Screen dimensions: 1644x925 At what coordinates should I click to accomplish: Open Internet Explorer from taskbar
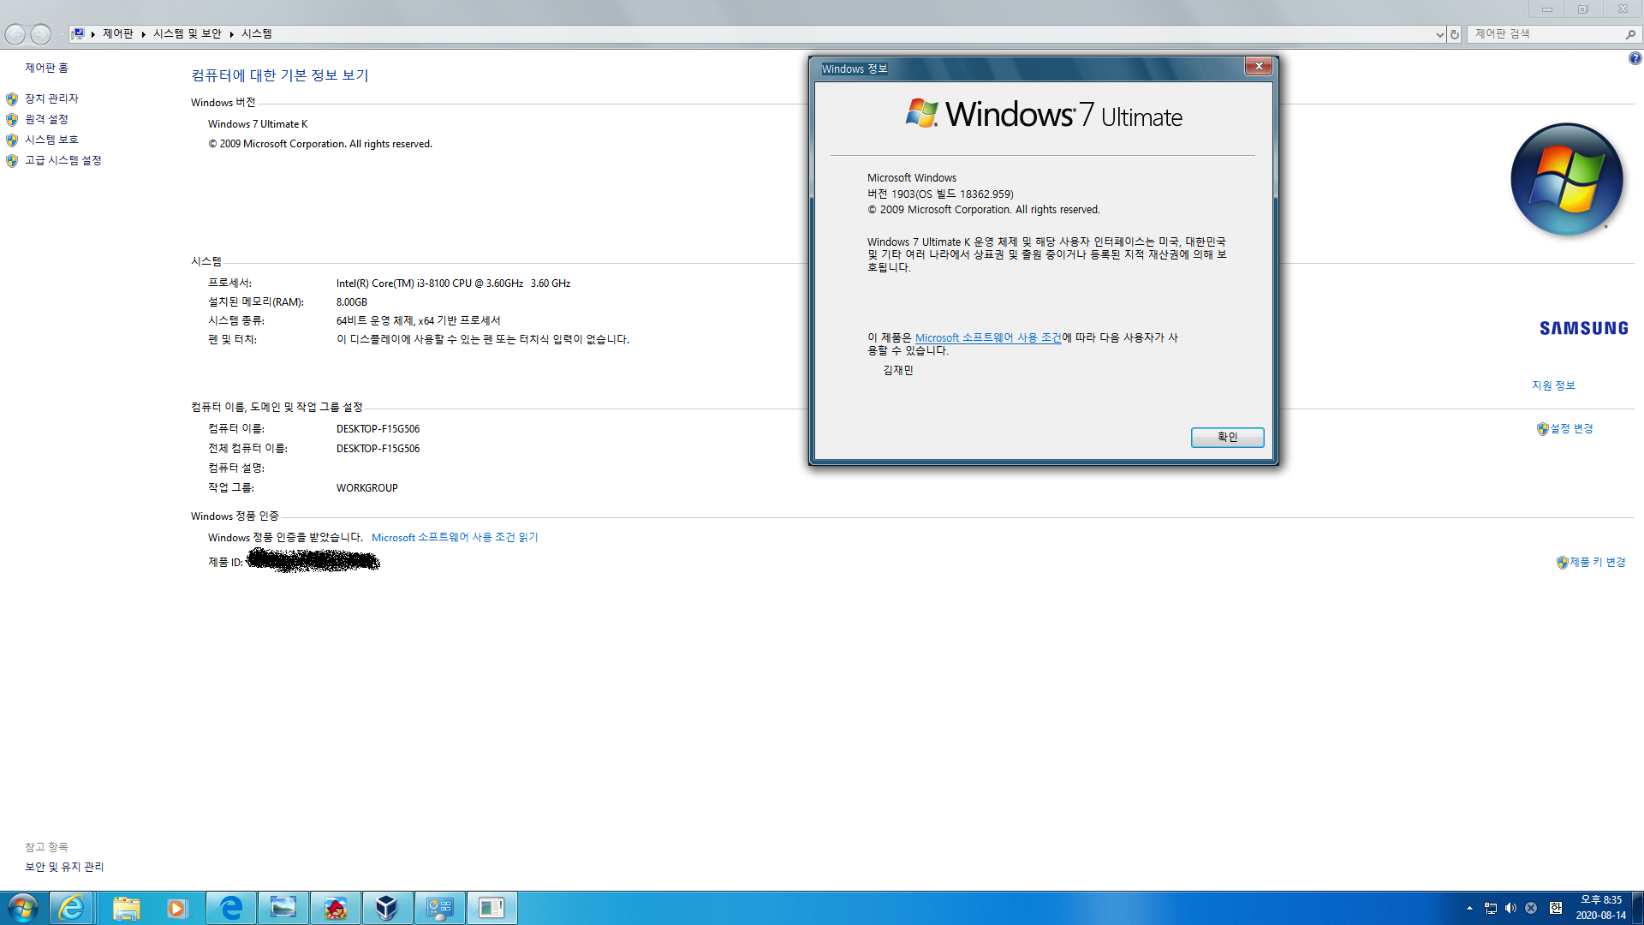tap(72, 908)
